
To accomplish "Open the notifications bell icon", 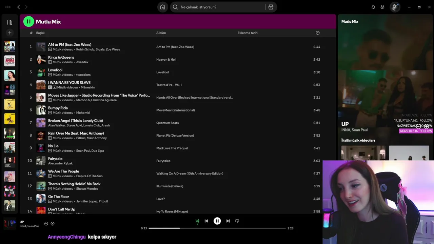I will (373, 7).
